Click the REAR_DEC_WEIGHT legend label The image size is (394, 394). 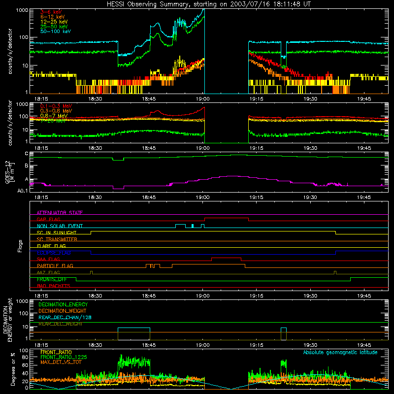[x=60, y=324]
